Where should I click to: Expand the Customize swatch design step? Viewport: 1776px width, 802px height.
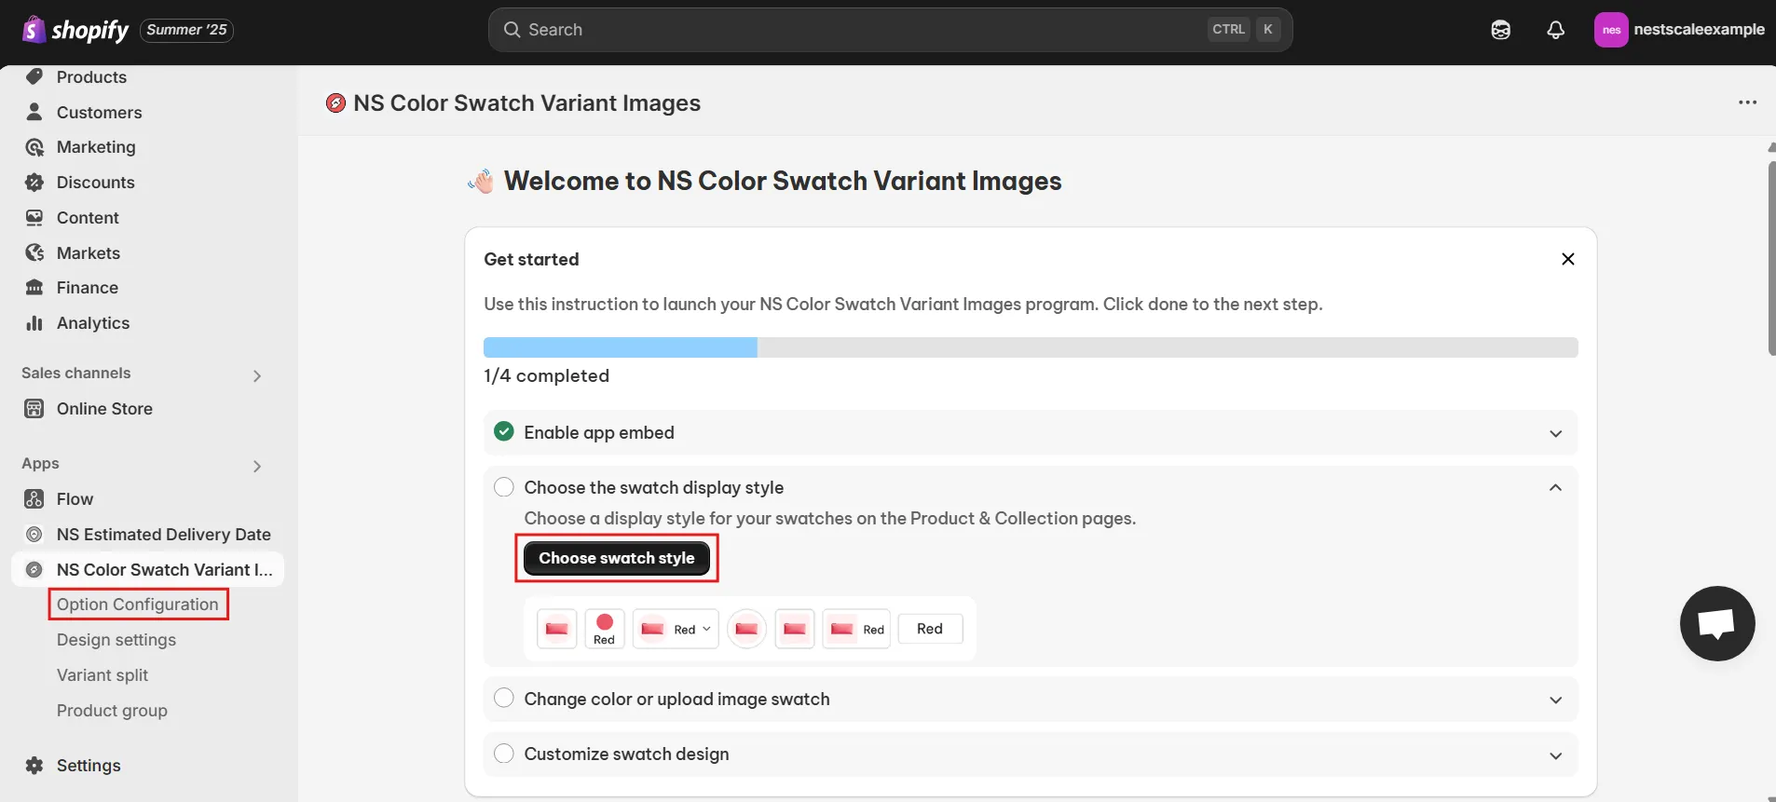(x=1555, y=755)
